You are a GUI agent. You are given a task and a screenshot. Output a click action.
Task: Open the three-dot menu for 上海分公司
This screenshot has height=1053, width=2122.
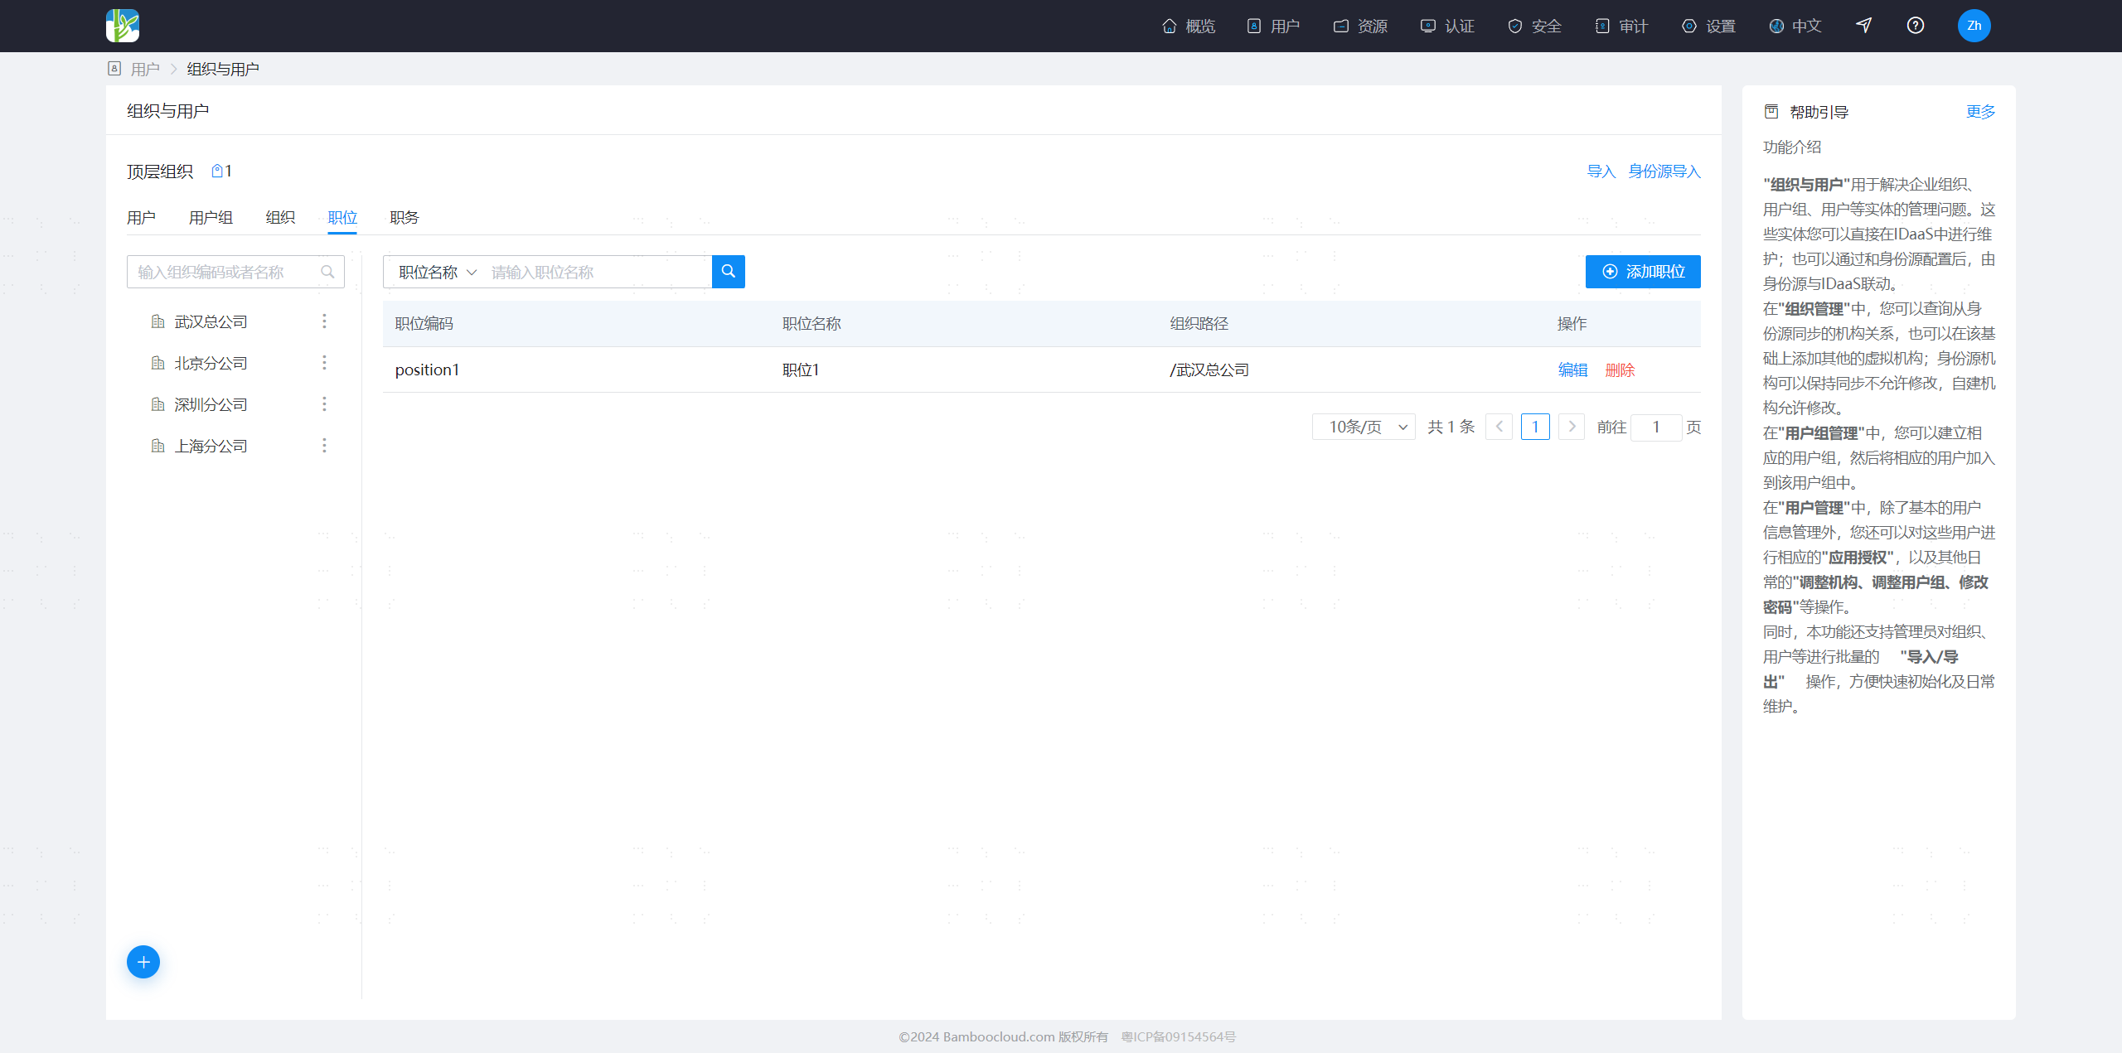[324, 446]
